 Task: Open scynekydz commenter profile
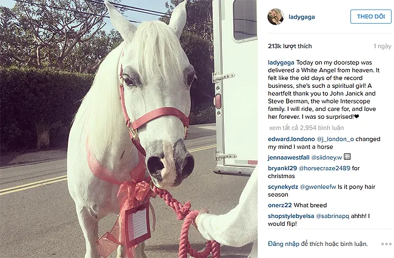pyautogui.click(x=283, y=187)
